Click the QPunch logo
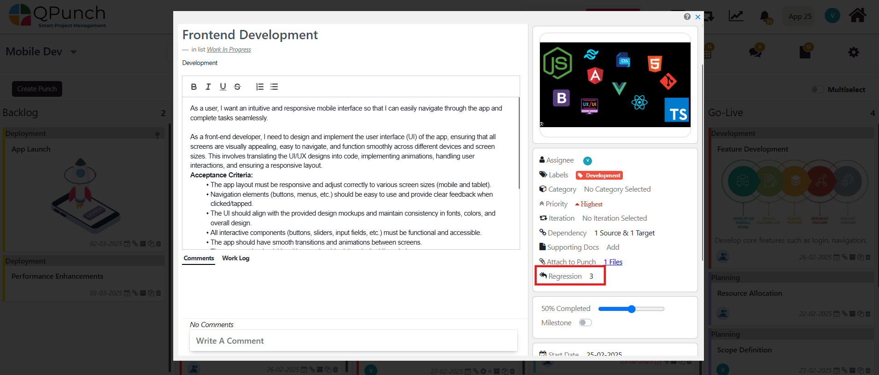Viewport: 879px width, 375px height. pos(58,16)
